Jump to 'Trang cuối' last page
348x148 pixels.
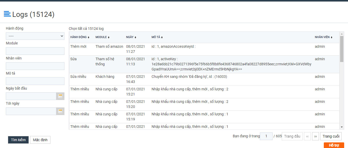(x=331, y=136)
